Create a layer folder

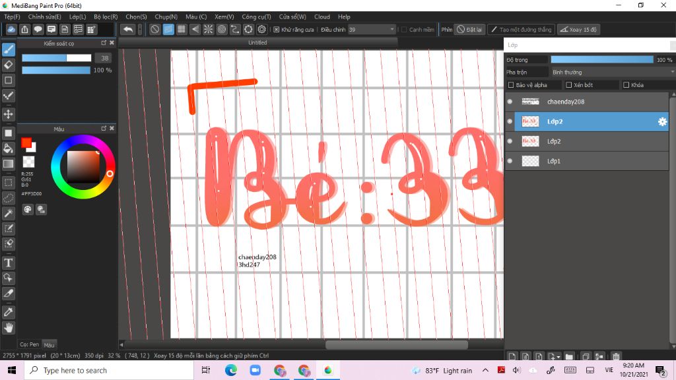pos(569,356)
